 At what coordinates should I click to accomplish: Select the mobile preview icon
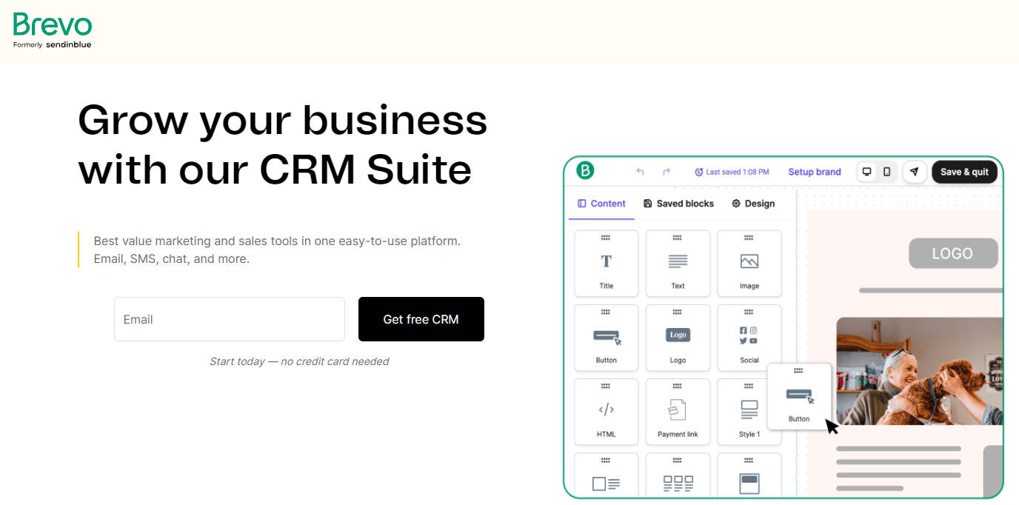point(886,172)
